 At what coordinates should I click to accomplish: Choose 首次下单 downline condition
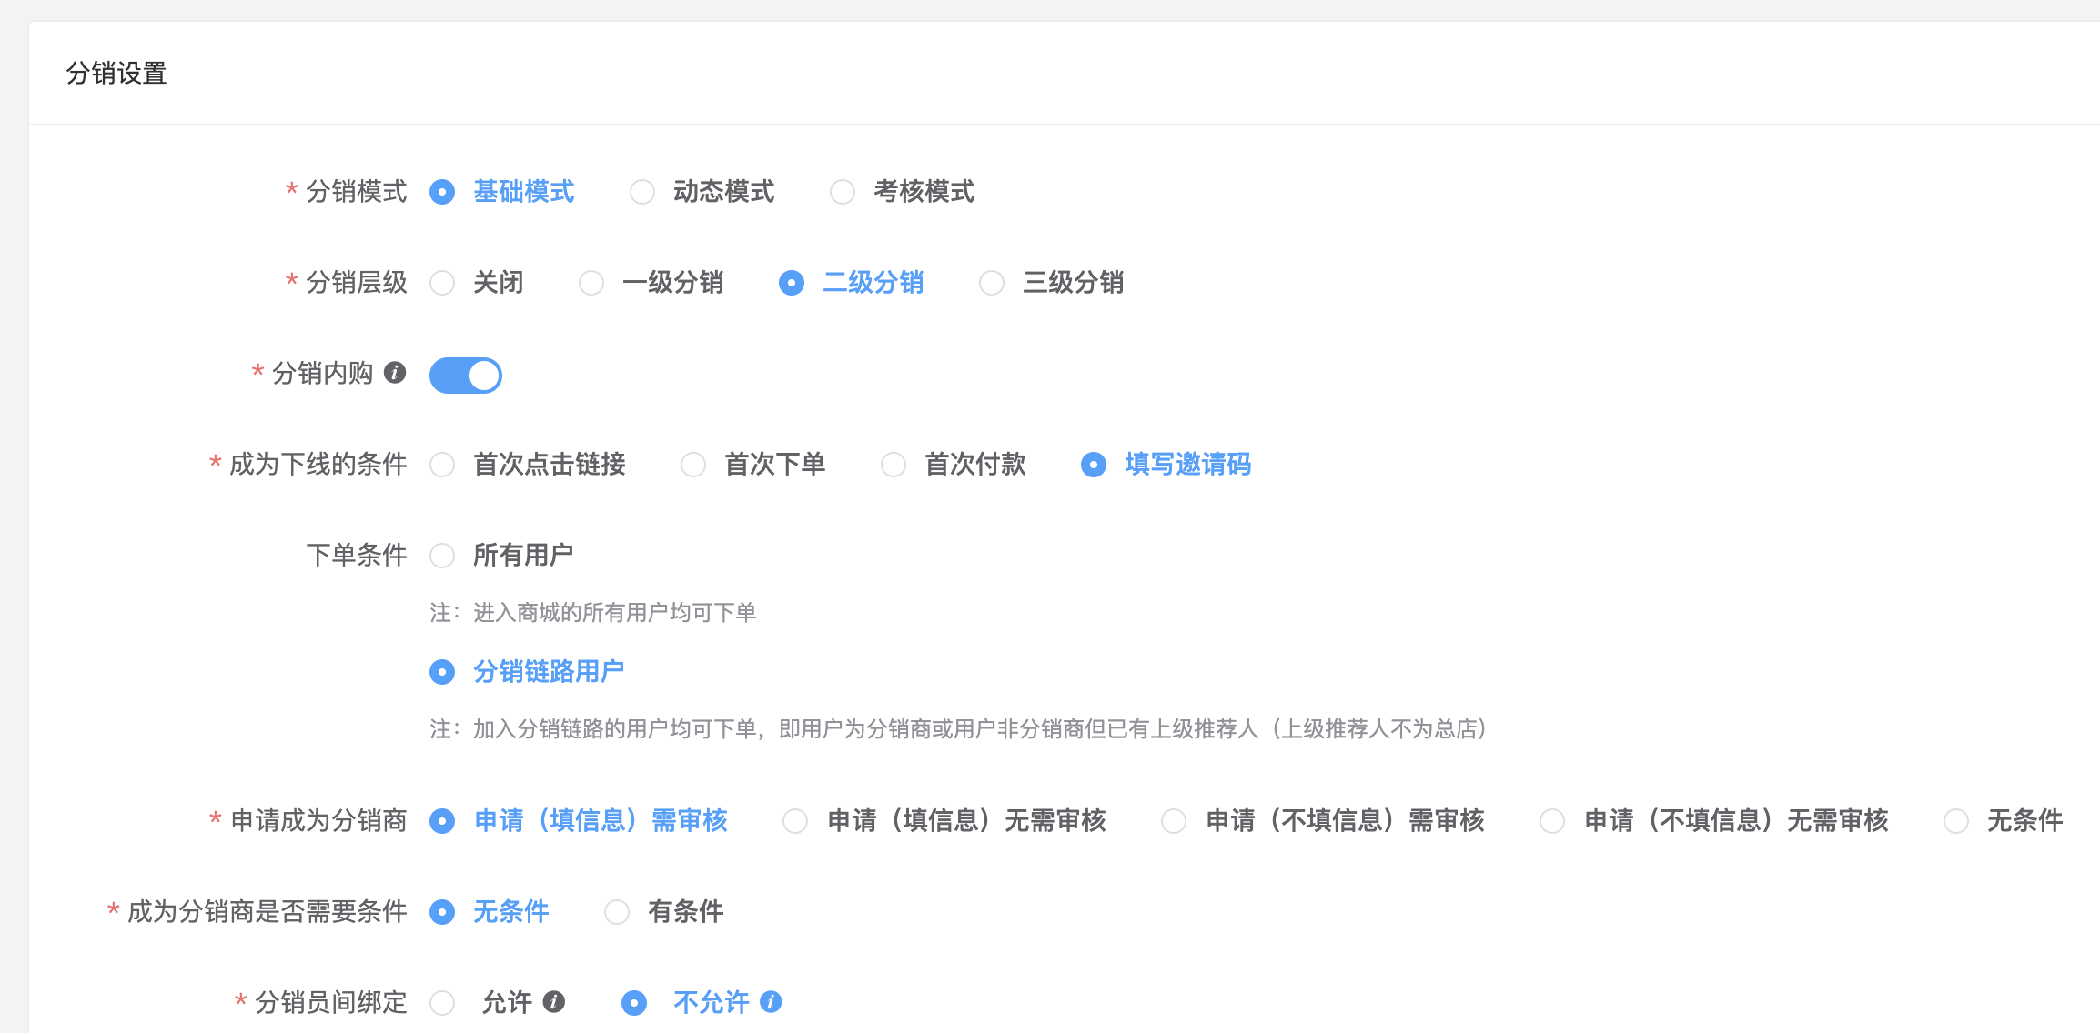pos(693,465)
